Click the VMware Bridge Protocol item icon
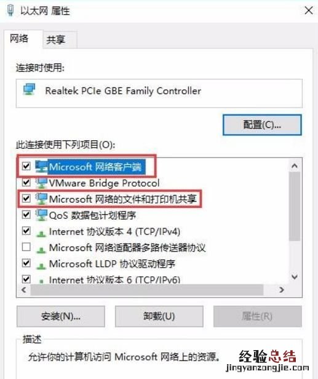Screen dimensions: 318x379 point(41,183)
